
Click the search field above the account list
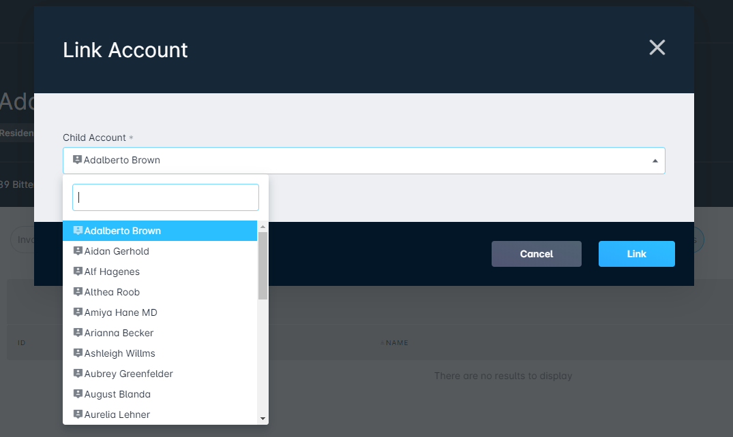point(165,197)
